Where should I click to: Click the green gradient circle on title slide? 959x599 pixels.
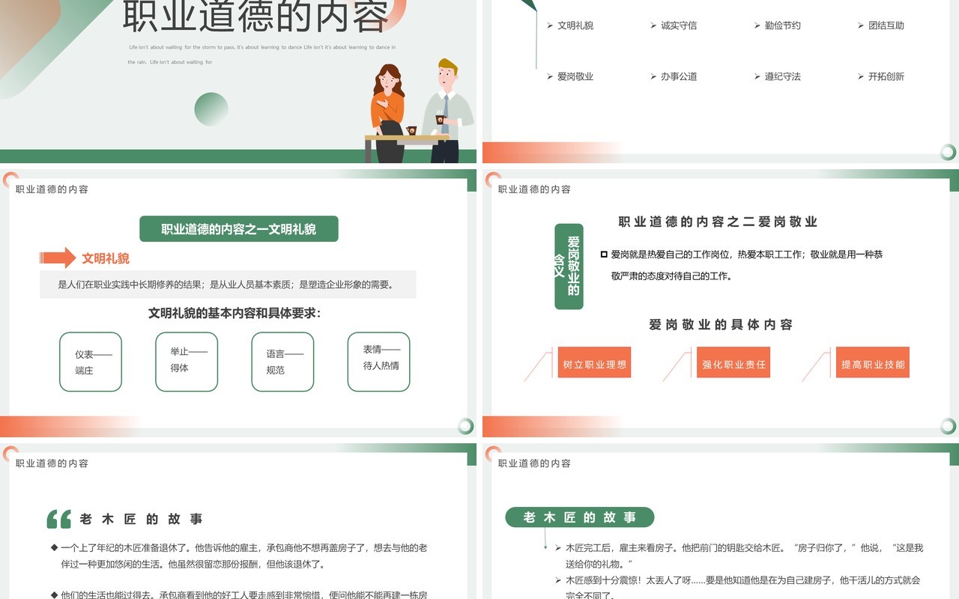[x=211, y=109]
